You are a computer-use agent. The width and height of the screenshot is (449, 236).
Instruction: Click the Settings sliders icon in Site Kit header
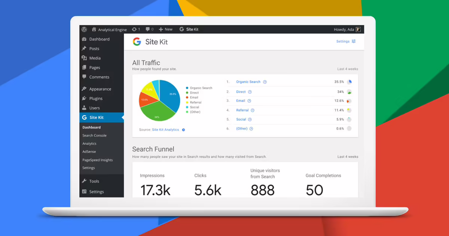coord(354,42)
